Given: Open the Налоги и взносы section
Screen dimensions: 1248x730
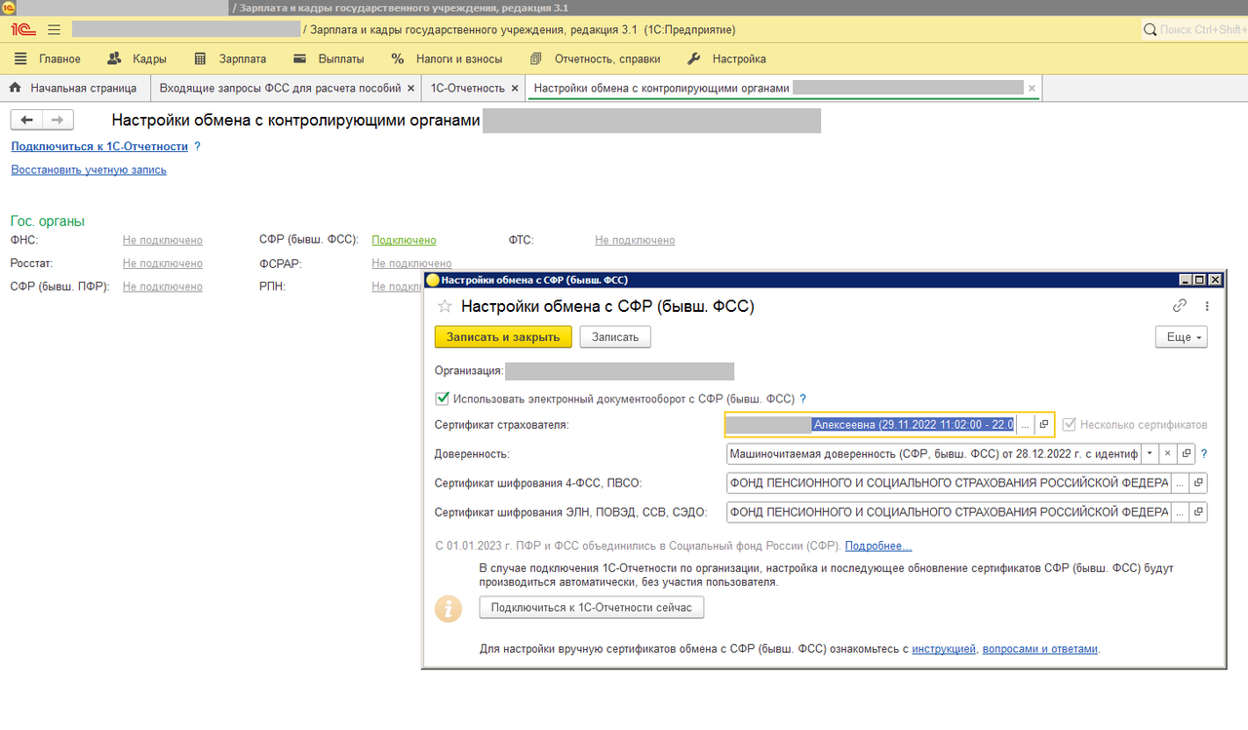Looking at the screenshot, I should point(447,58).
